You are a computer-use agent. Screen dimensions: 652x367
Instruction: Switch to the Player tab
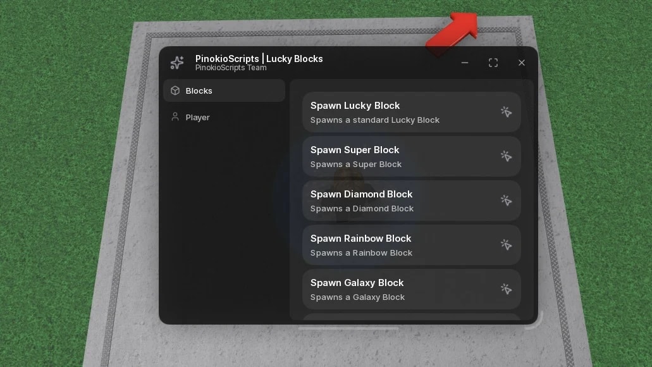(224, 117)
